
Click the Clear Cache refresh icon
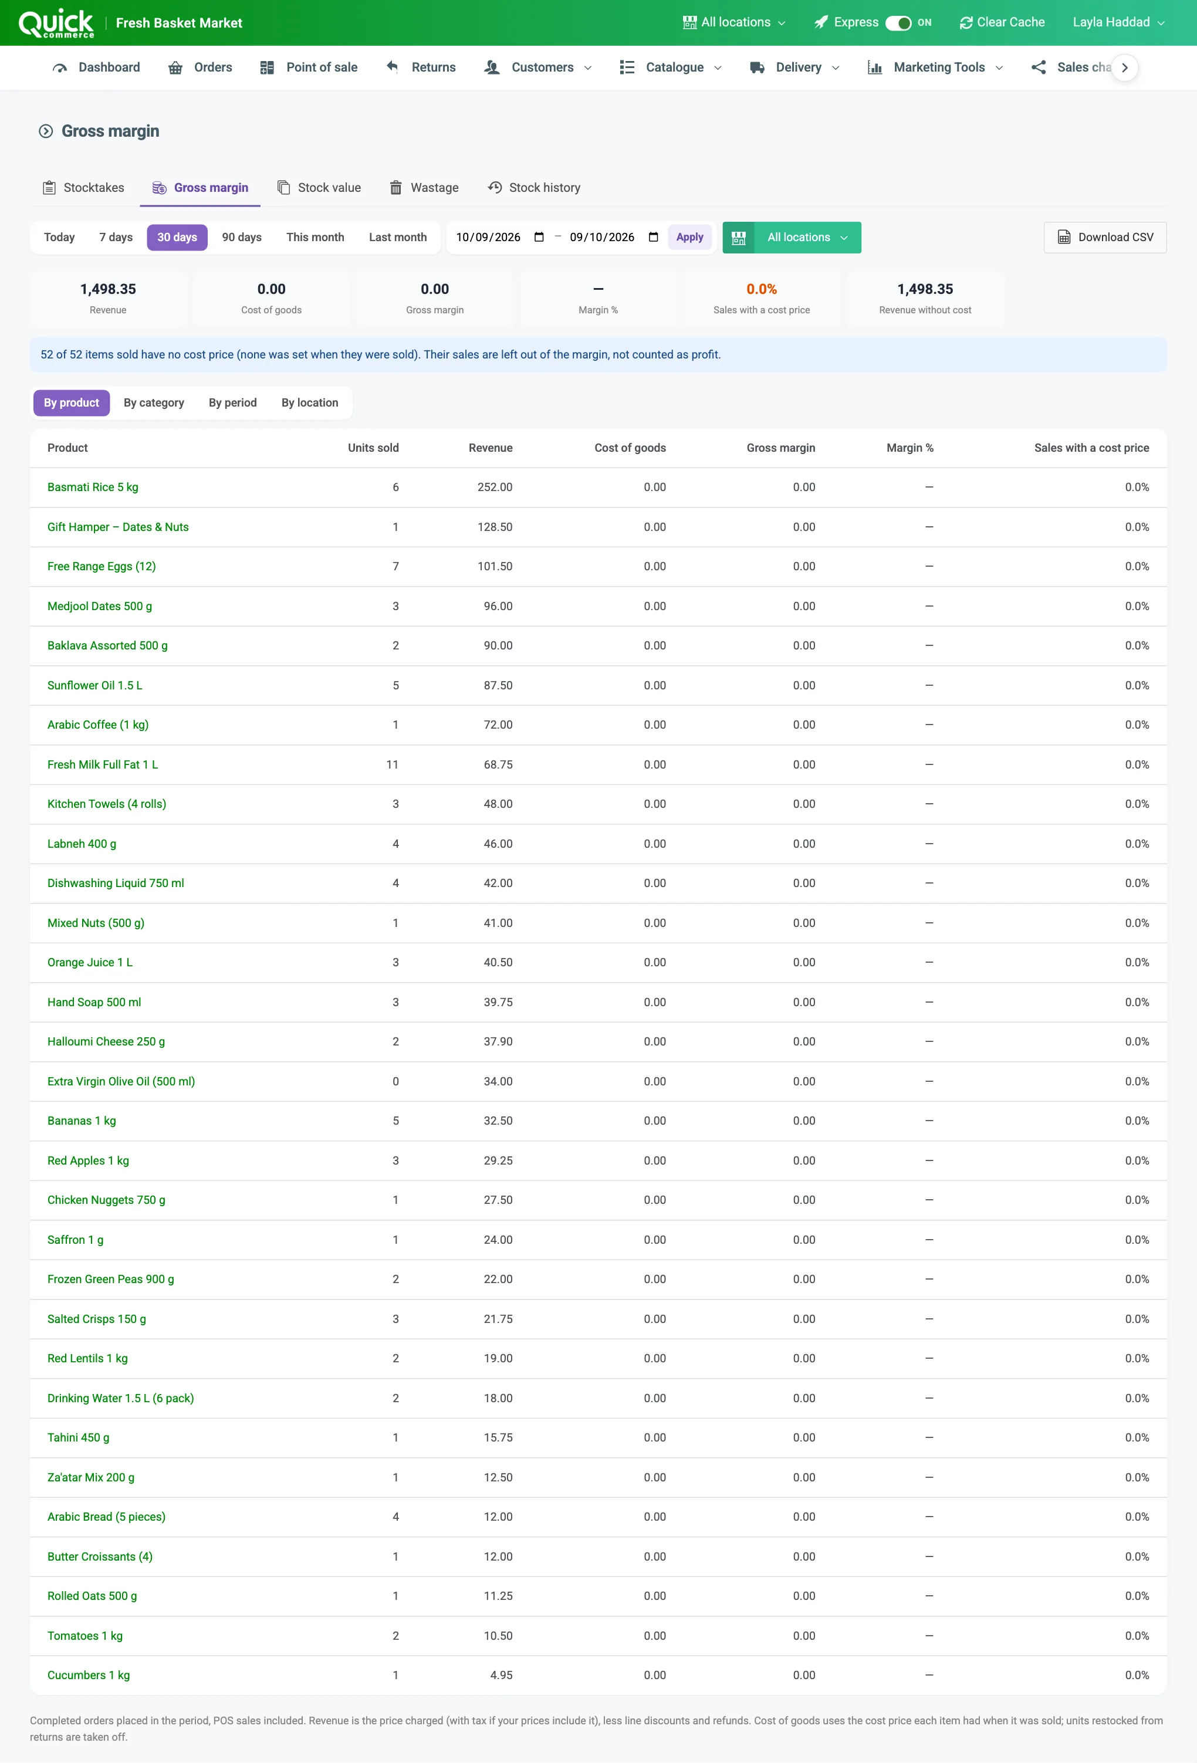966,23
